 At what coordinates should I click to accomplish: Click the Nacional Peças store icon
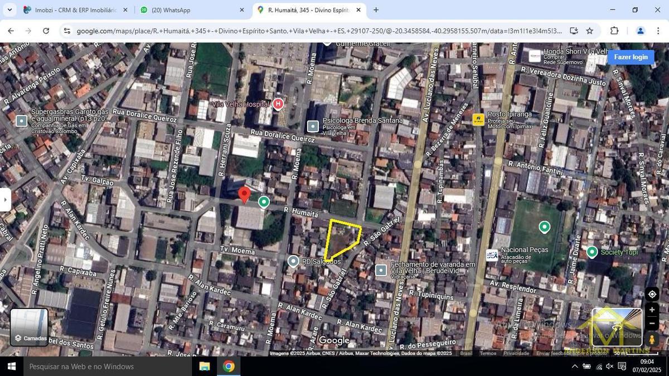492,255
